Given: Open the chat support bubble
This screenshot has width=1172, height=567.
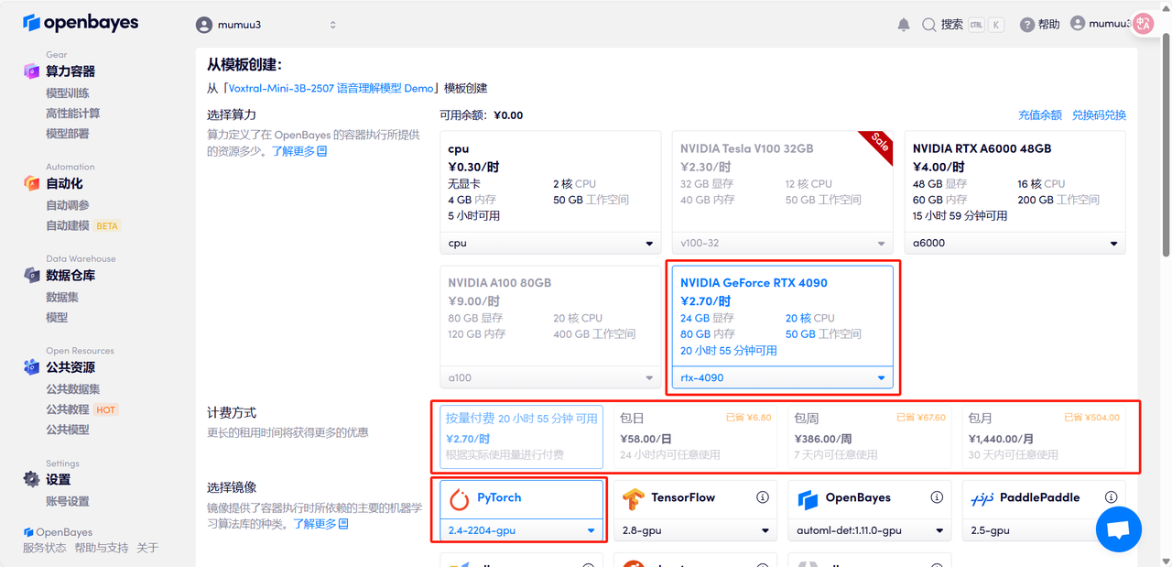Looking at the screenshot, I should point(1118,529).
